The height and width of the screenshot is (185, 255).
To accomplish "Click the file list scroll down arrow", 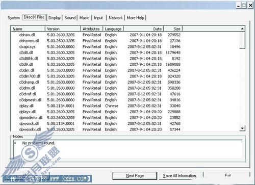I will (242, 128).
